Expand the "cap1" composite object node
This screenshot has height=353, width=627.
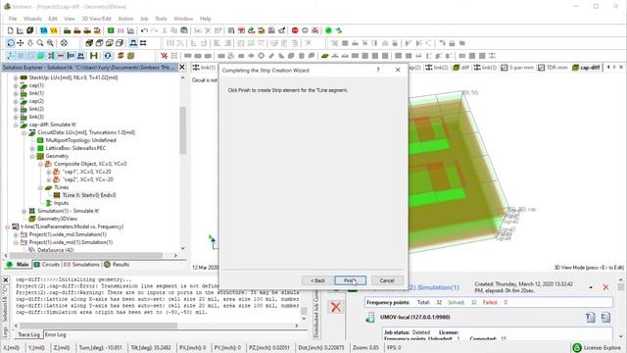coord(49,172)
